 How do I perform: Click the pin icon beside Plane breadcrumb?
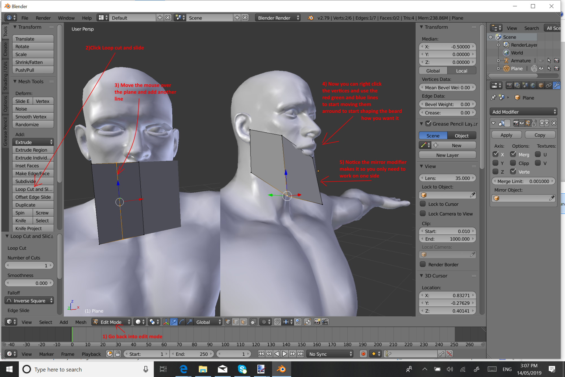[494, 98]
